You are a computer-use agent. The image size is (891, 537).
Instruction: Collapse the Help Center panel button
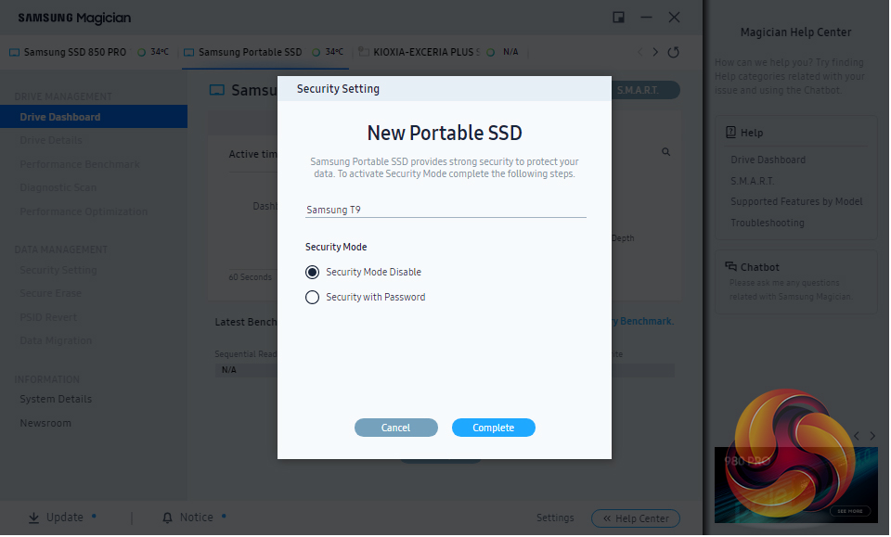pos(635,518)
